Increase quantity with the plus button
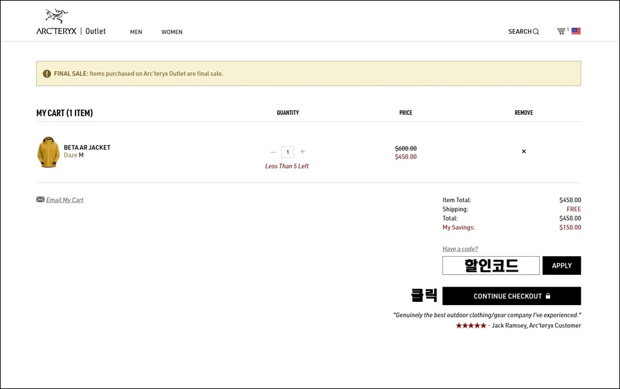Screen dimensions: 620x389 [302, 151]
